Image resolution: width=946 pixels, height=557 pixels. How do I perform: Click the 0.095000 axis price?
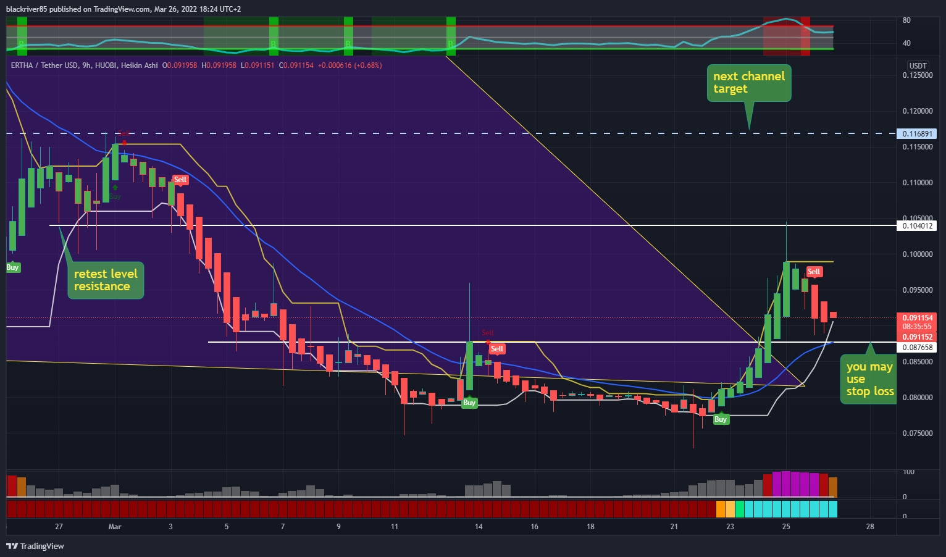(918, 290)
